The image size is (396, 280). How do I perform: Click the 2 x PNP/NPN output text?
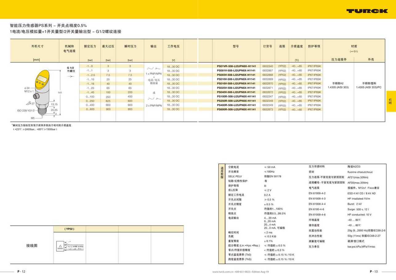tap(154, 105)
